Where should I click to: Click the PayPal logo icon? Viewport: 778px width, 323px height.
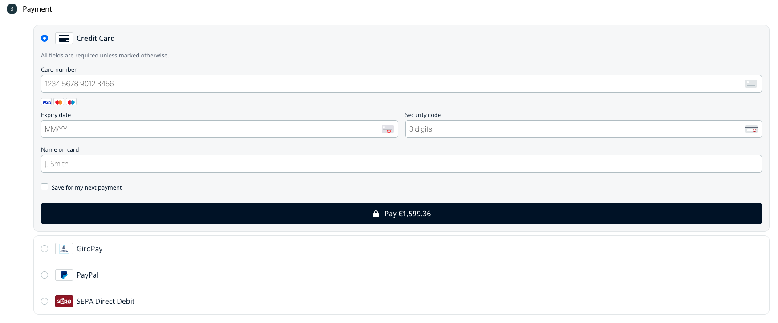[x=64, y=275]
